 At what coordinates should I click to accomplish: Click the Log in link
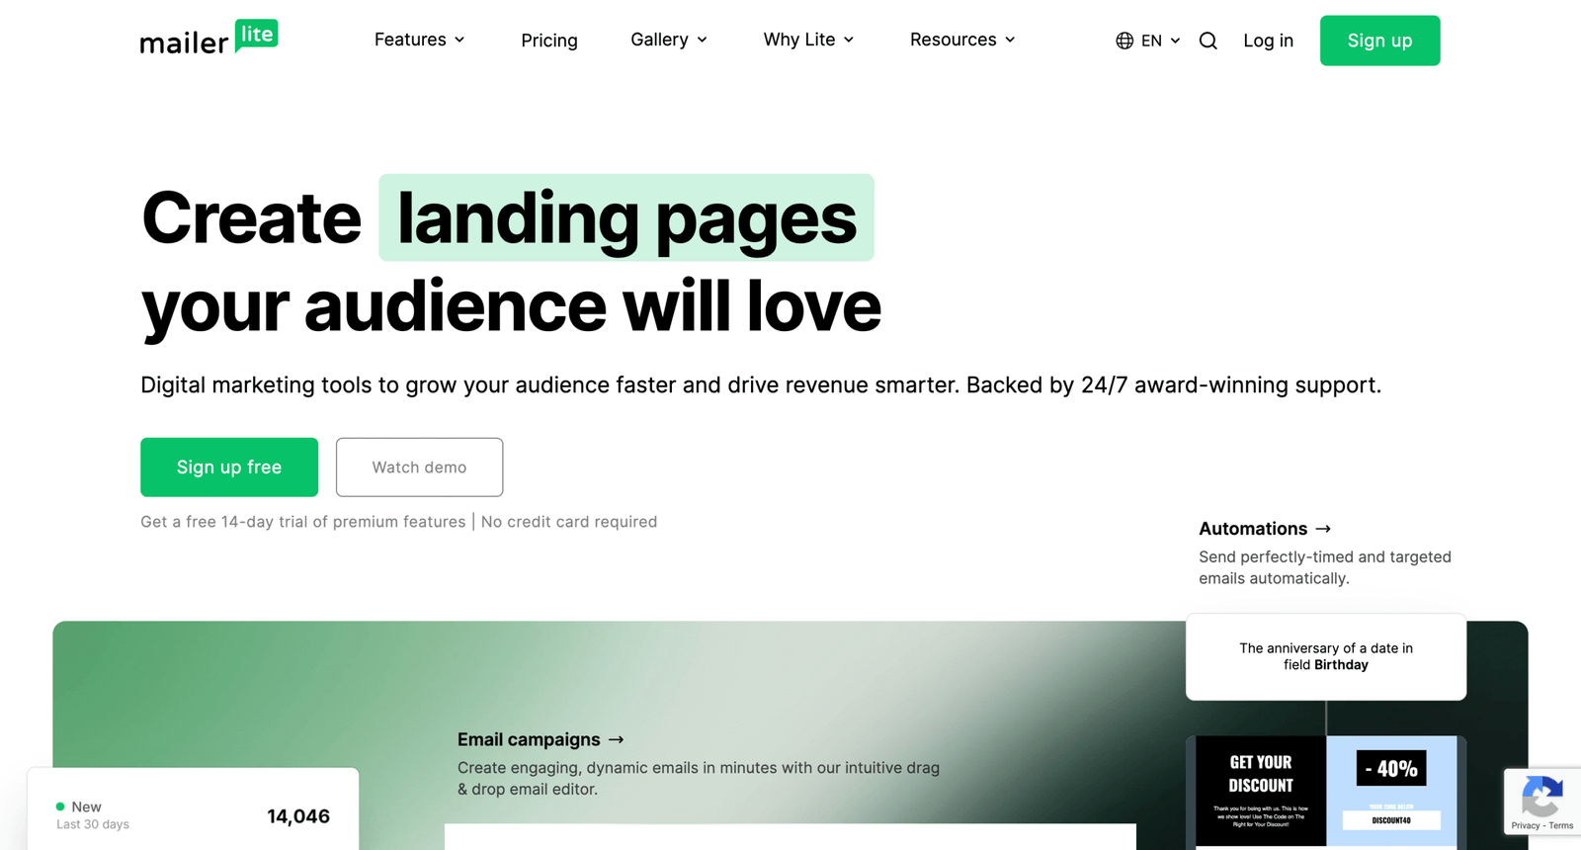point(1268,41)
